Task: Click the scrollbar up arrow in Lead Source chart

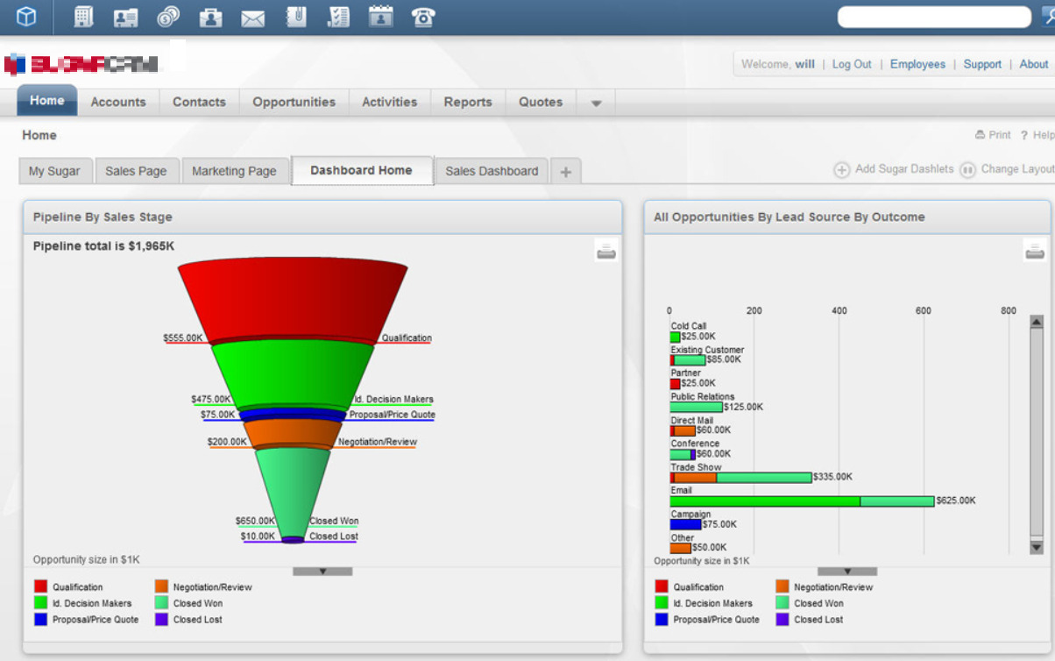Action: point(1037,322)
